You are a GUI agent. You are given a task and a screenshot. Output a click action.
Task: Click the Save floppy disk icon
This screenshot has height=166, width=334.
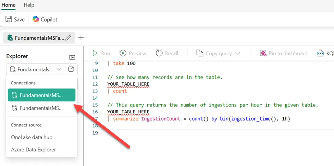pyautogui.click(x=9, y=19)
